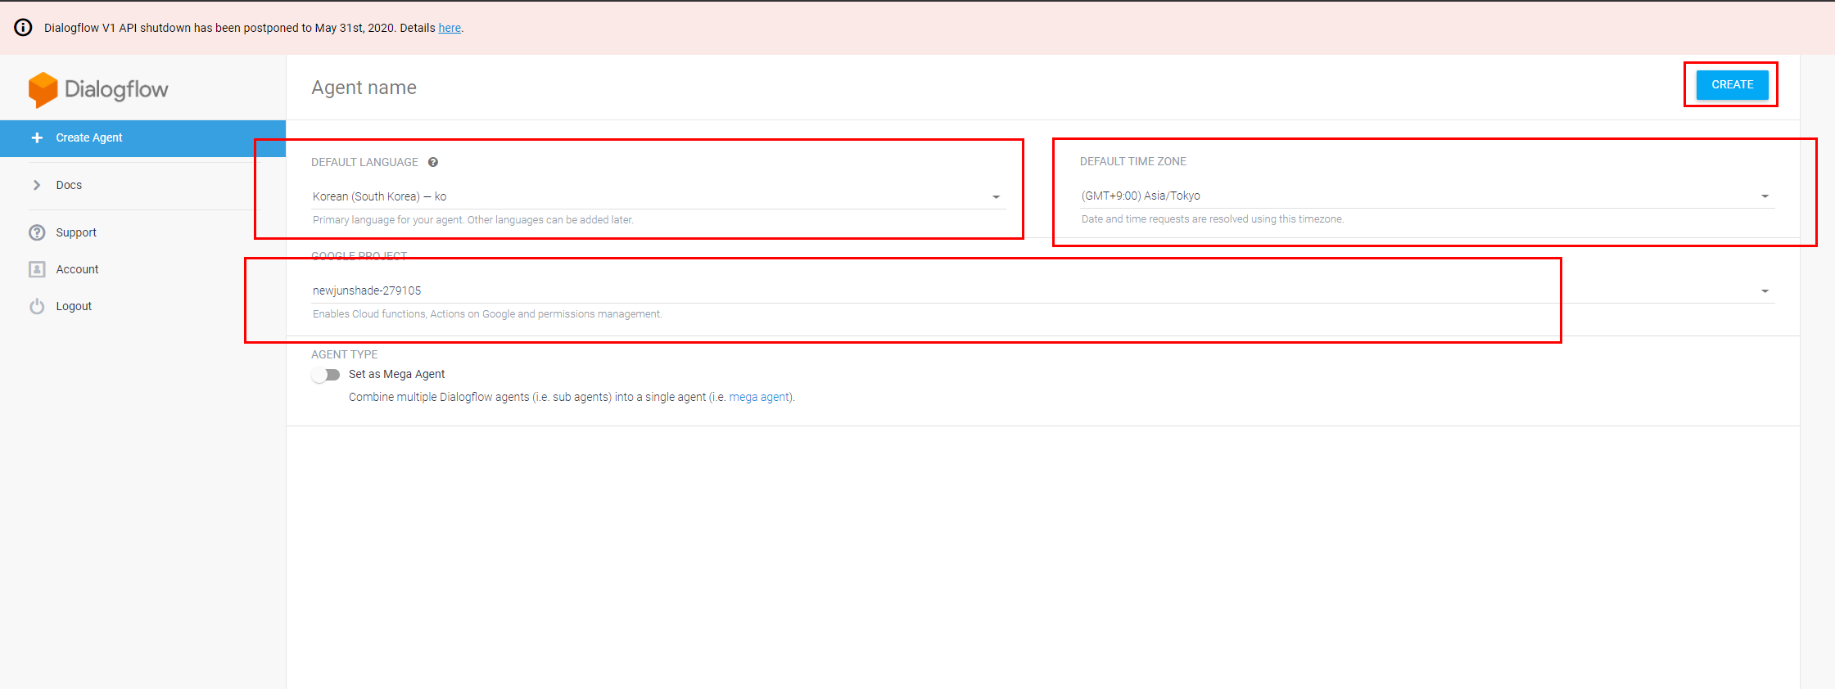Select Create Agent in the sidebar
This screenshot has height=689, width=1835.
tap(142, 137)
